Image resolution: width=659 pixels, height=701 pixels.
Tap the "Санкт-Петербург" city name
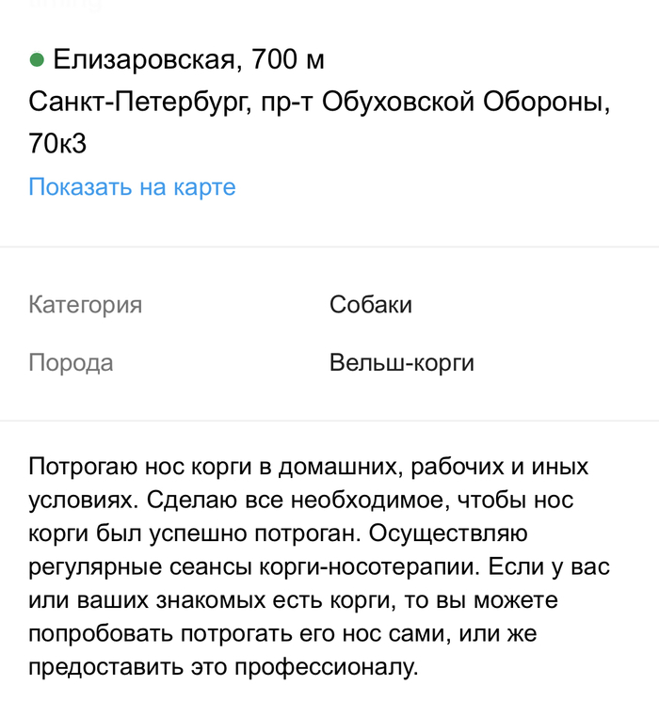(136, 102)
